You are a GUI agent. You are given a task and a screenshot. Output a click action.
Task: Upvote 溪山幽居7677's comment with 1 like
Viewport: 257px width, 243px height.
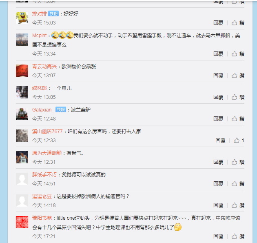pyautogui.click(x=239, y=140)
